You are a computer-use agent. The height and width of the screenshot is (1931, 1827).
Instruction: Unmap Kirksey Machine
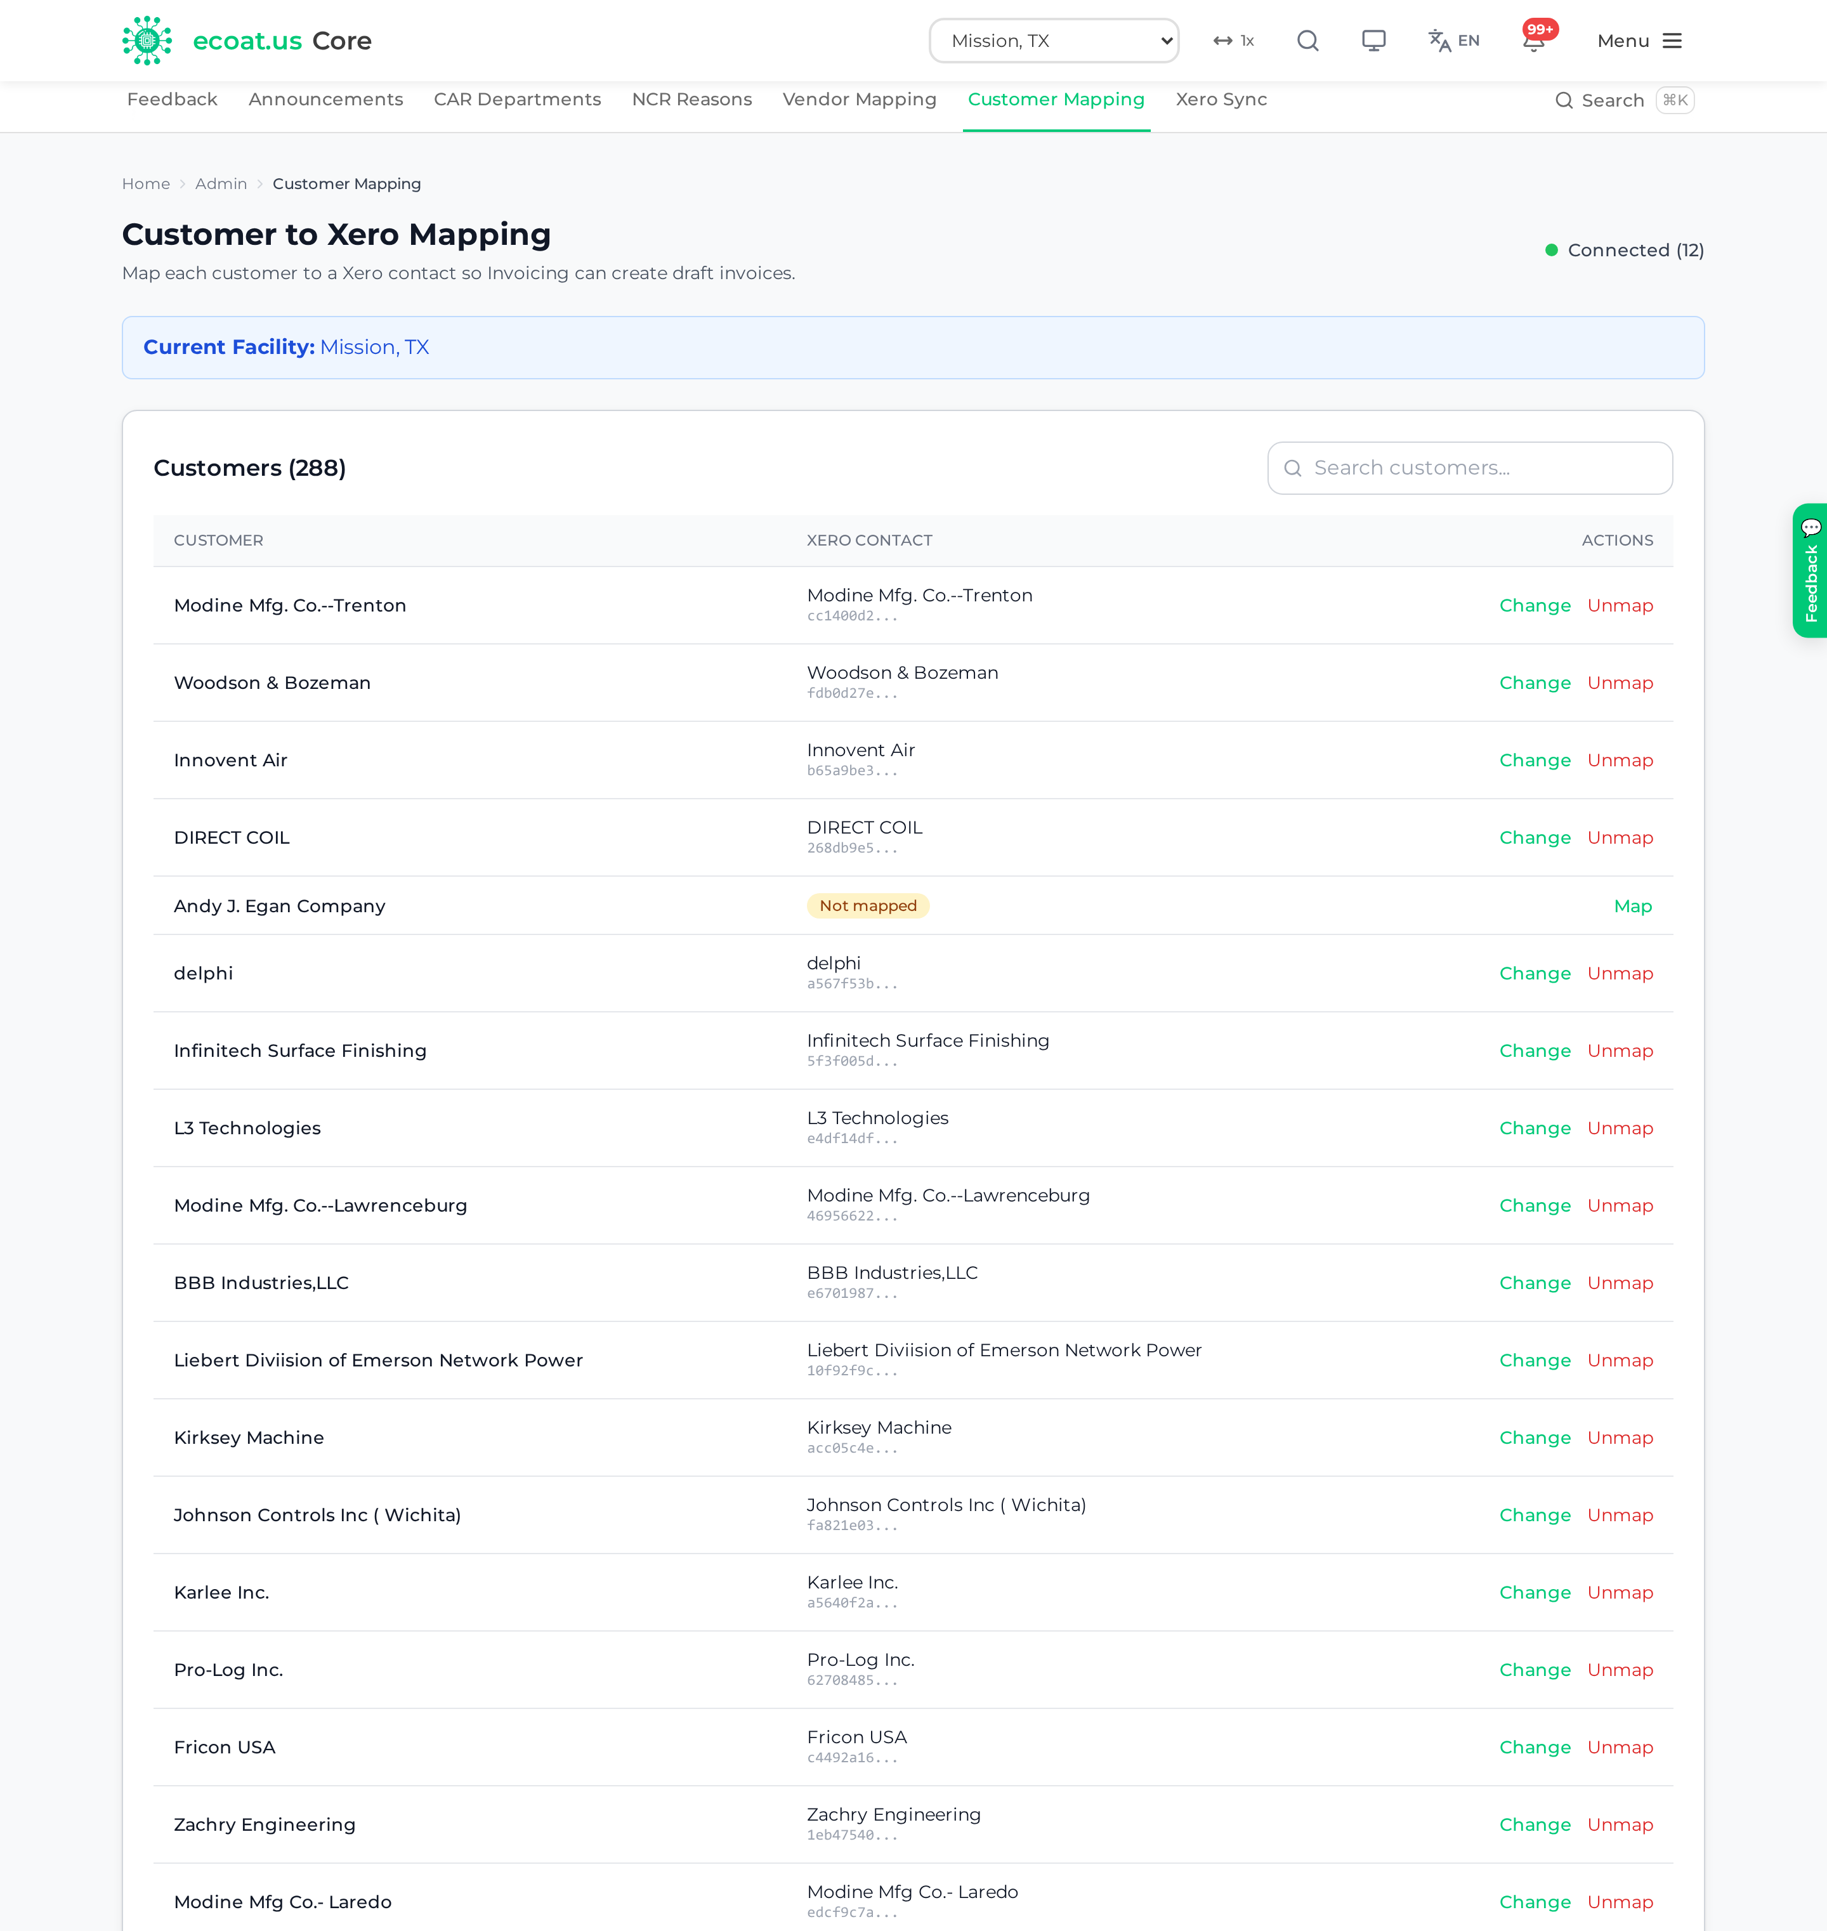click(x=1620, y=1438)
